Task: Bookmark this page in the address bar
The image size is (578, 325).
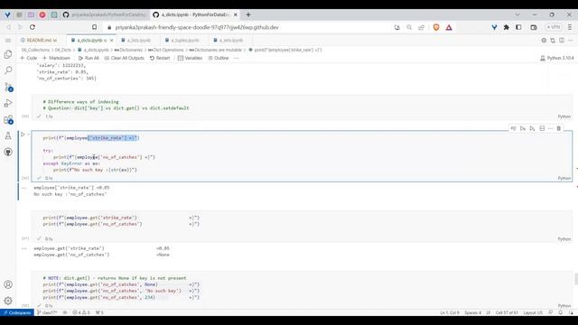Action: [94, 27]
